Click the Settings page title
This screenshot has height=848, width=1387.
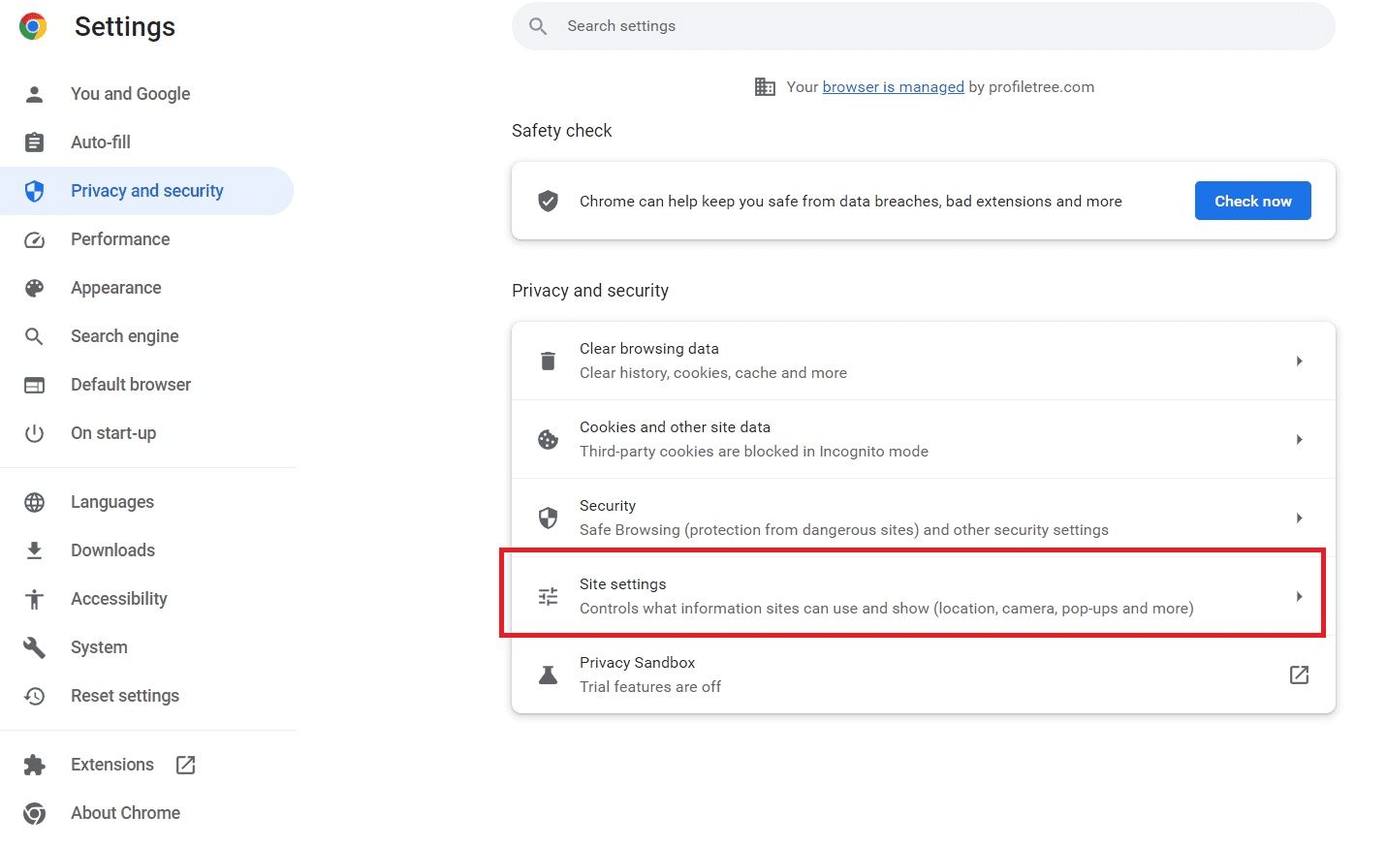coord(125,26)
